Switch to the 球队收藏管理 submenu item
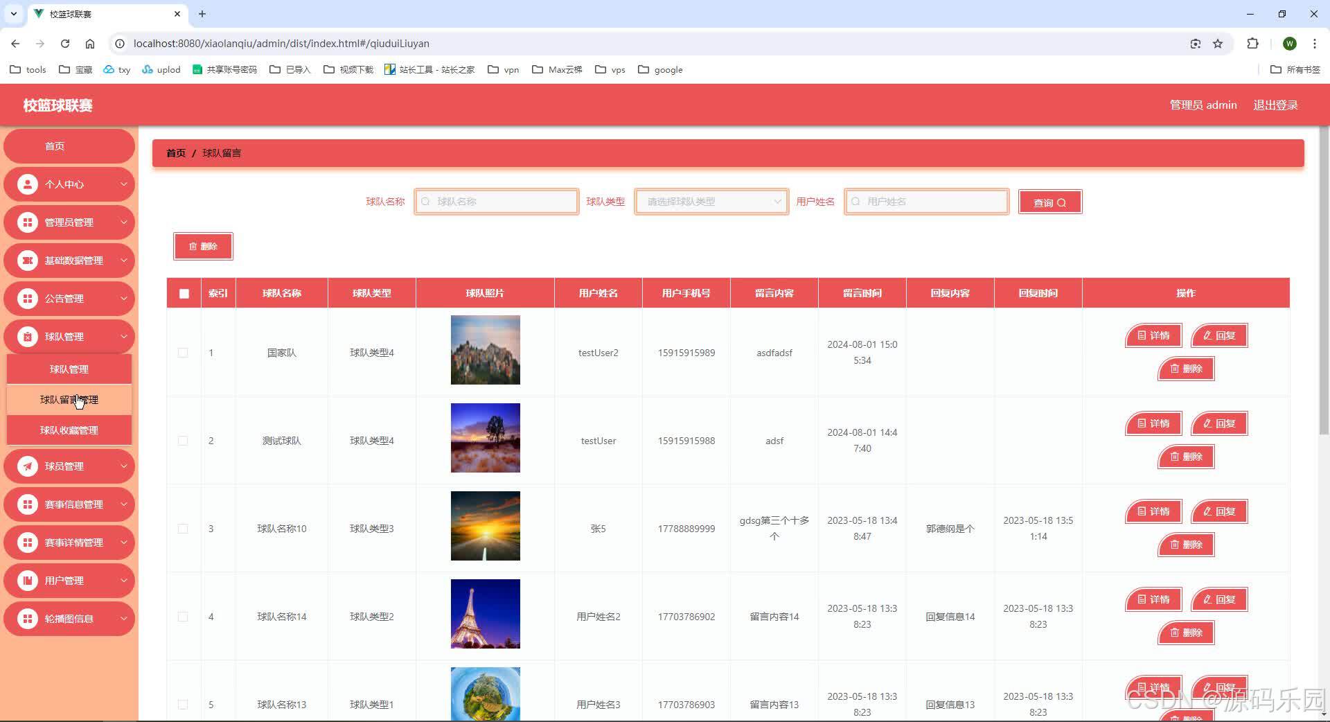 coord(69,430)
